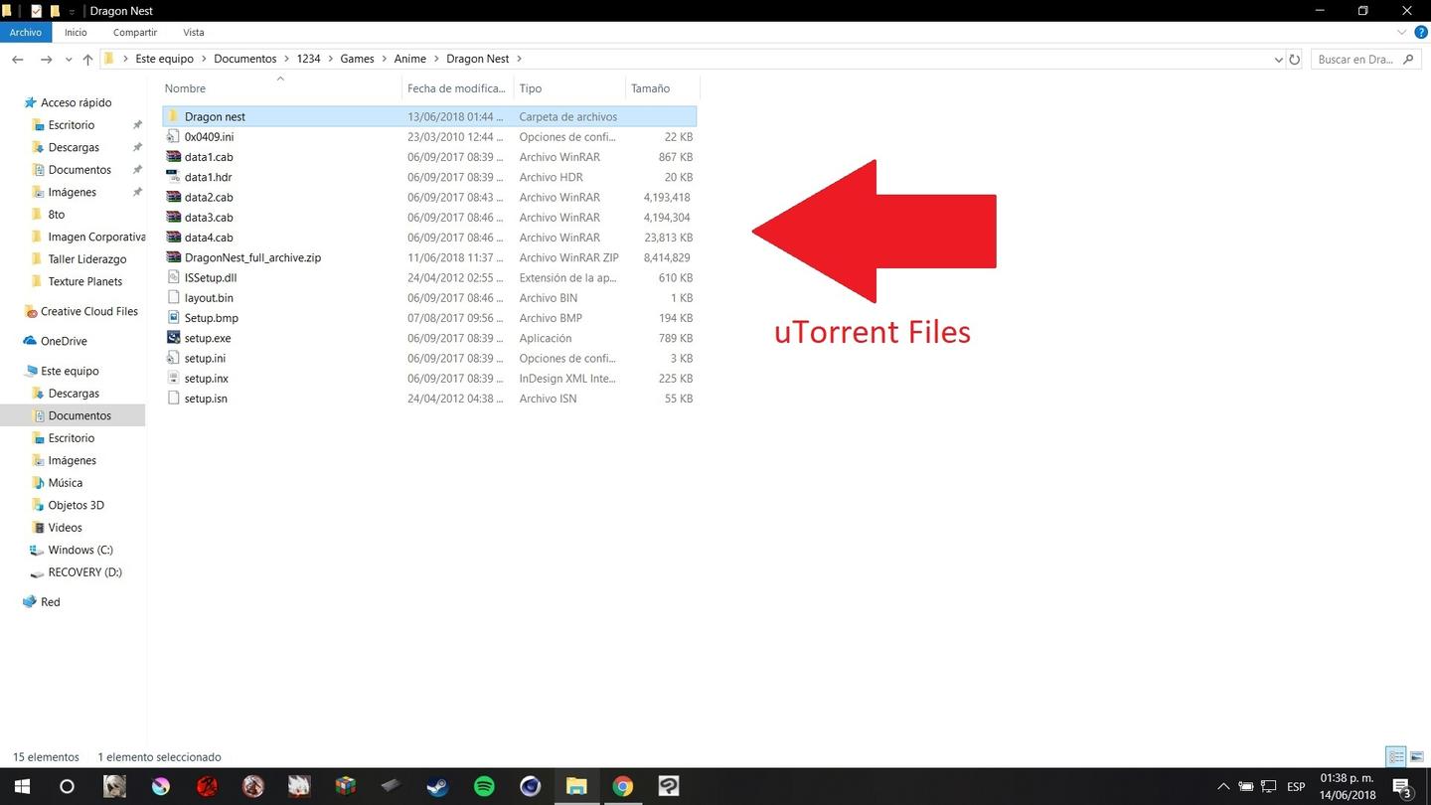Image resolution: width=1431 pixels, height=805 pixels.
Task: Select the setup.ini file
Action: tap(205, 358)
